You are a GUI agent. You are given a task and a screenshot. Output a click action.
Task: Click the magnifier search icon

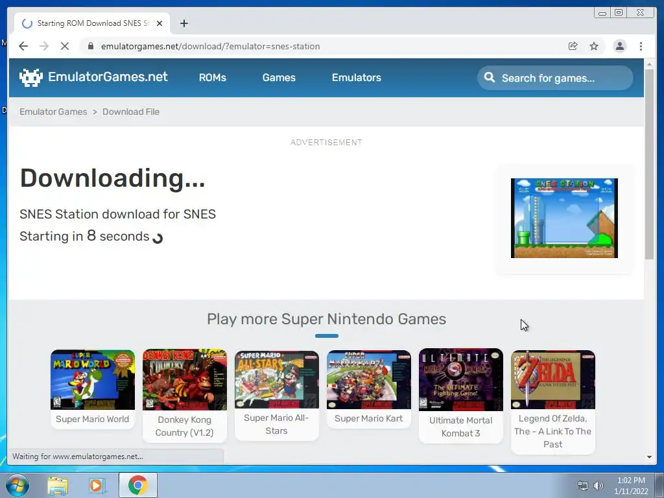(x=490, y=78)
